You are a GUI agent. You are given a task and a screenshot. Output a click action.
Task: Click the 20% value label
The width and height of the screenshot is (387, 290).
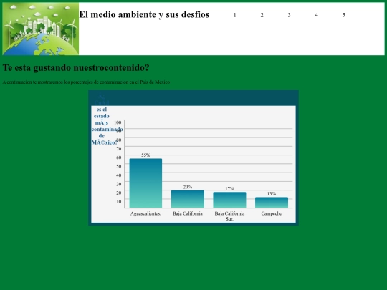click(x=188, y=187)
